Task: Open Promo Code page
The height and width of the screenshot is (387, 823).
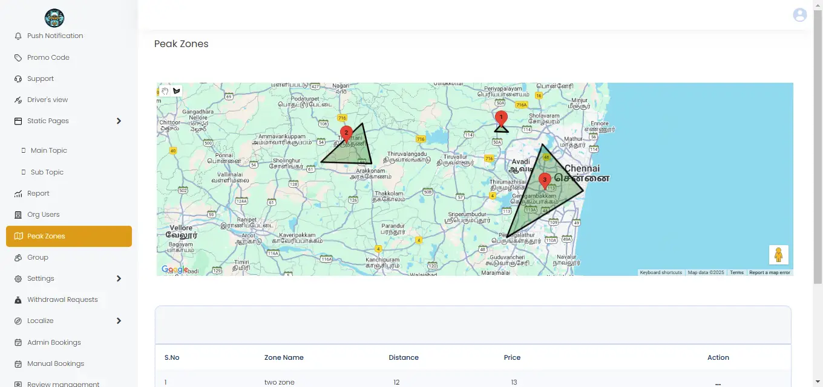Action: click(48, 58)
